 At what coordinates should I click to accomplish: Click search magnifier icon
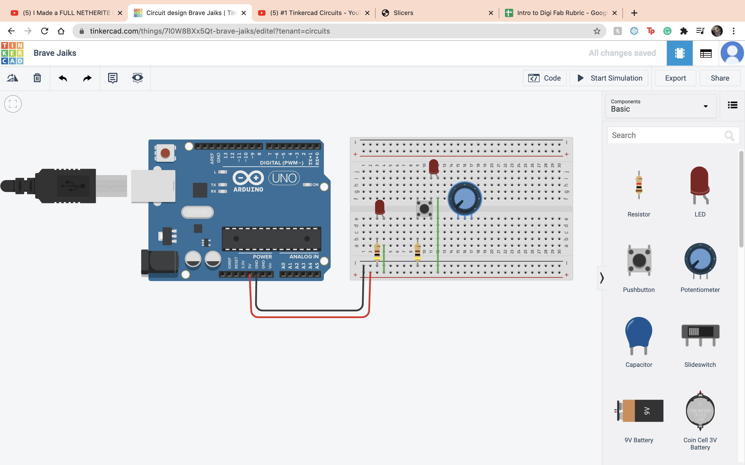tap(729, 135)
